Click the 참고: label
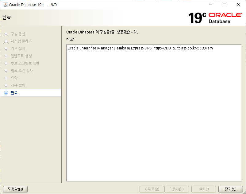The height and width of the screenshot is (194, 246). 70,39
